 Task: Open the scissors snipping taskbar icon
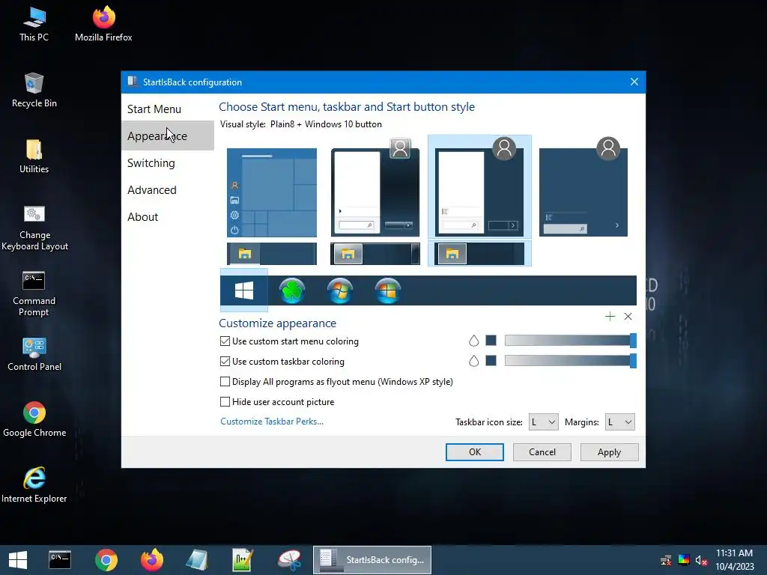coord(289,560)
